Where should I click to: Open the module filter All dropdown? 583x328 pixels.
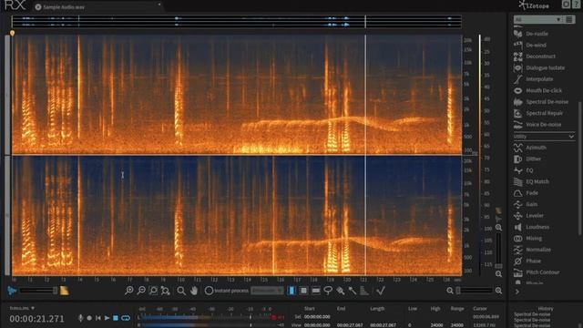(x=538, y=19)
